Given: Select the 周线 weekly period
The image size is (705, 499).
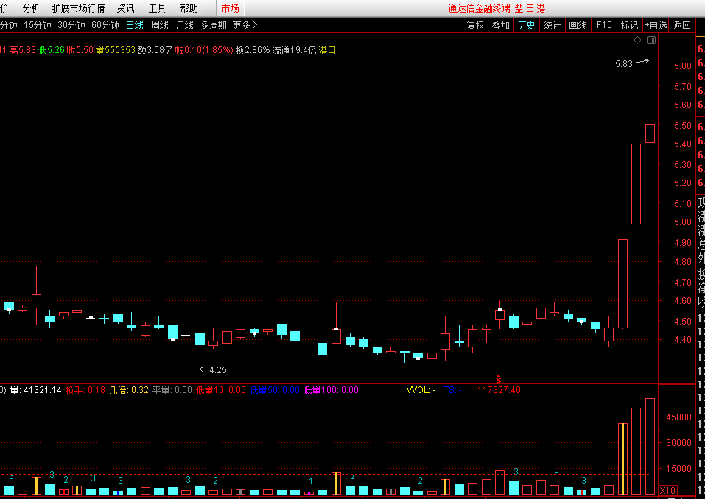Looking at the screenshot, I should pyautogui.click(x=160, y=25).
